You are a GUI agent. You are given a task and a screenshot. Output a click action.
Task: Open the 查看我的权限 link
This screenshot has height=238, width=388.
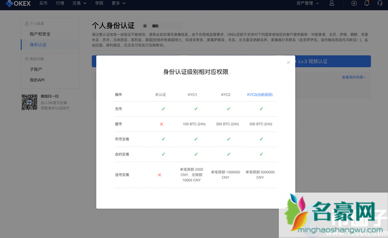(x=353, y=78)
